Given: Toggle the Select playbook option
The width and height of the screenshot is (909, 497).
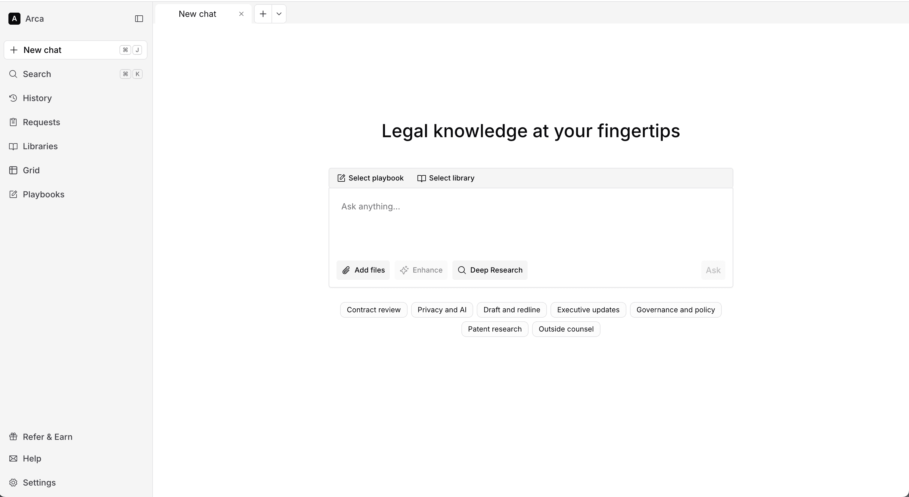Looking at the screenshot, I should (370, 178).
